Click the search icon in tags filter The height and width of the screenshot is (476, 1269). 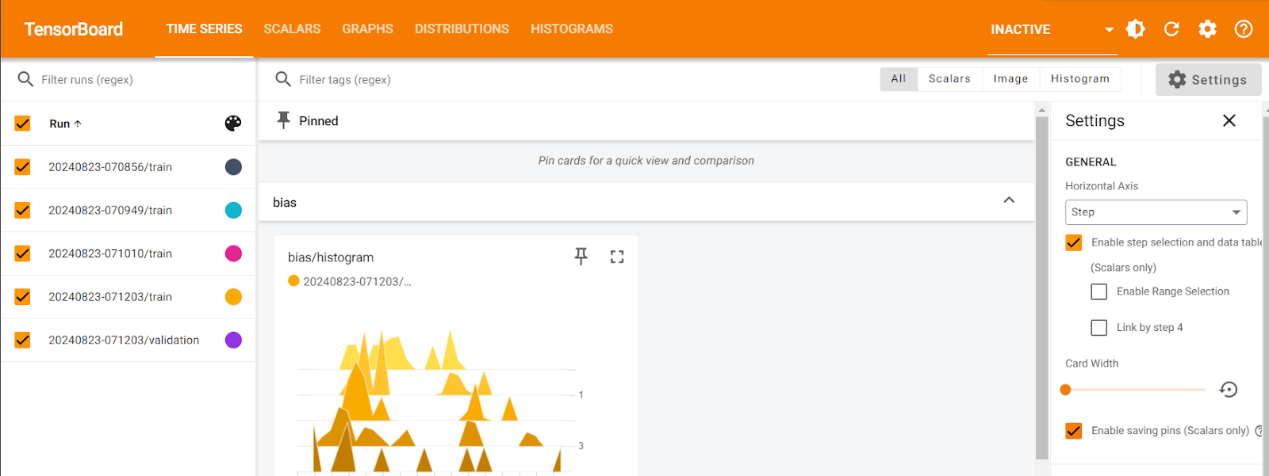283,79
